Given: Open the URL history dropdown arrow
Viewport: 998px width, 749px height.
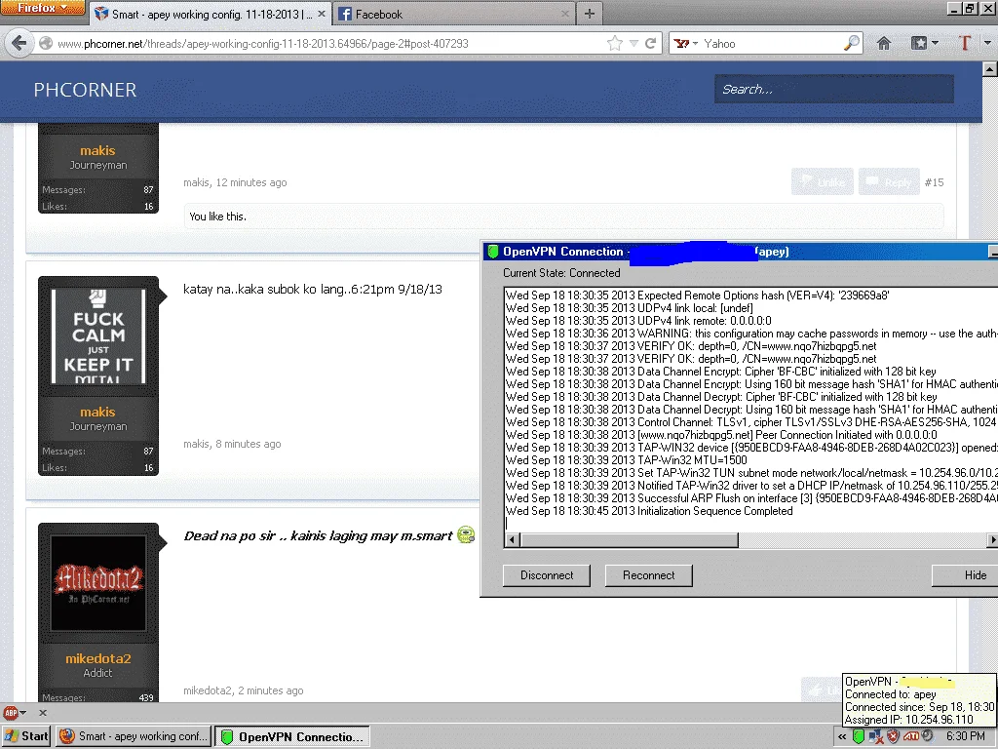Looking at the screenshot, I should tap(633, 43).
